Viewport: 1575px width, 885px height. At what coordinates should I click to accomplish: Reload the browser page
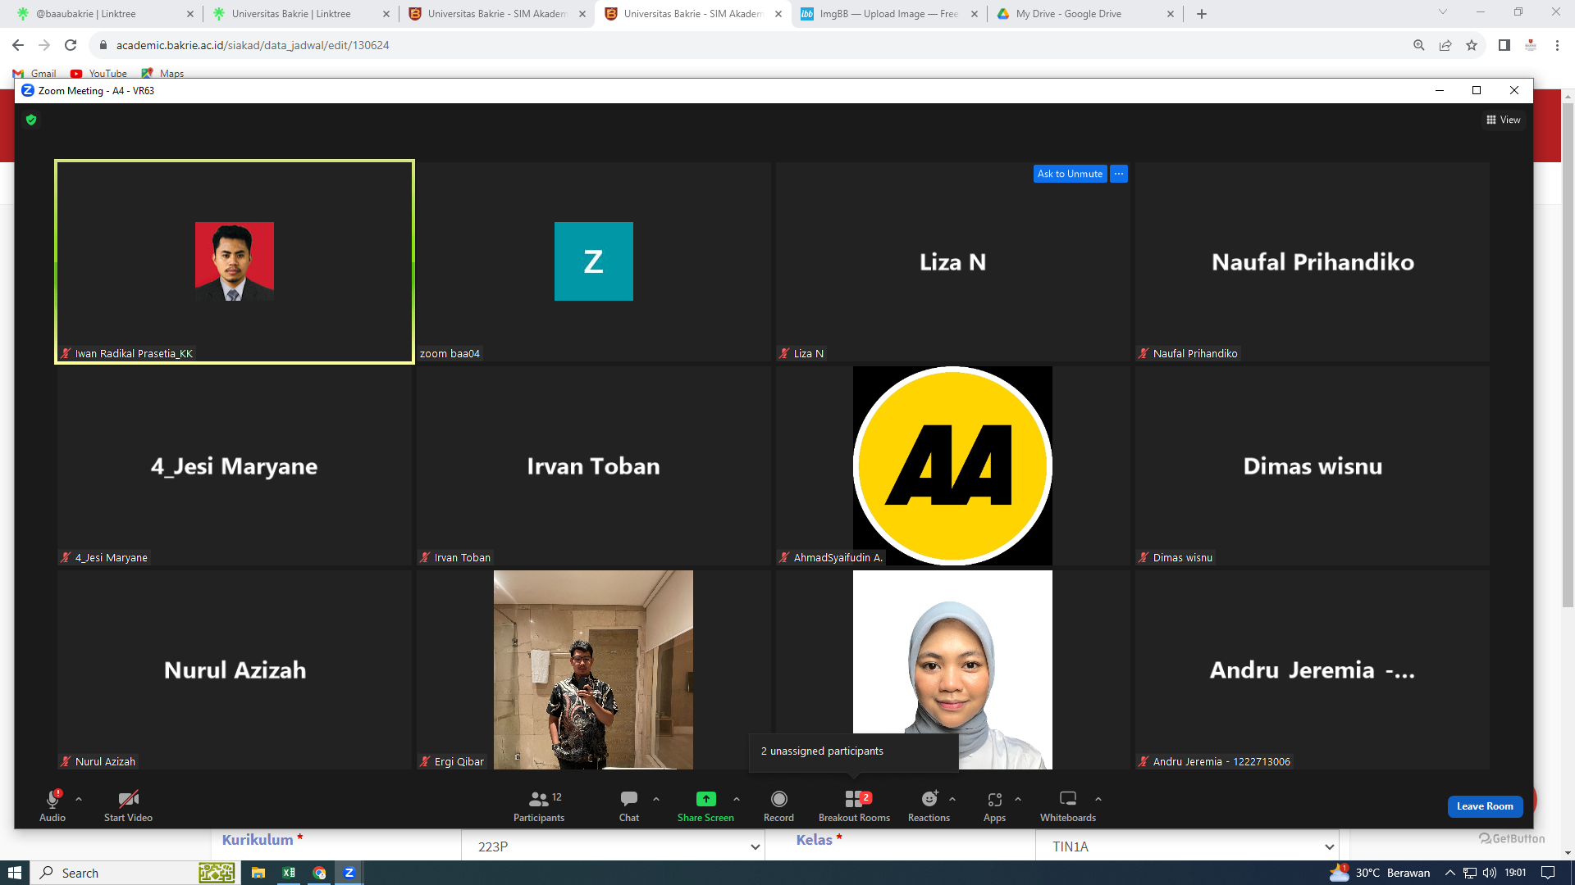coord(71,45)
